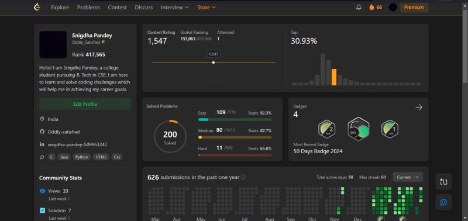Open the GitHub Oddly-satisfied link icon
The width and height of the screenshot is (468, 221).
(42, 132)
